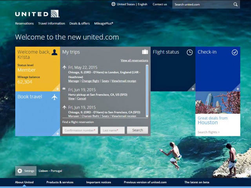Expand the Book travel tile plus corner

[58, 134]
